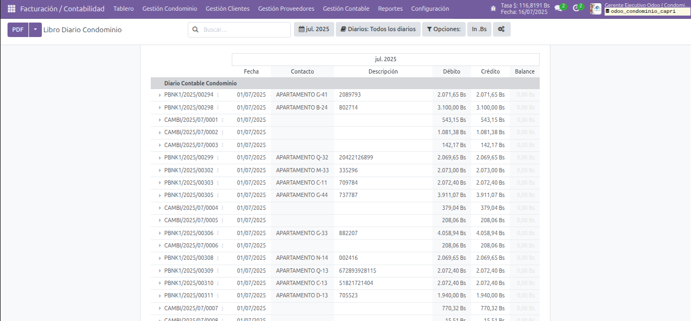Click the description 672893928115
The width and height of the screenshot is (691, 321).
click(x=357, y=271)
